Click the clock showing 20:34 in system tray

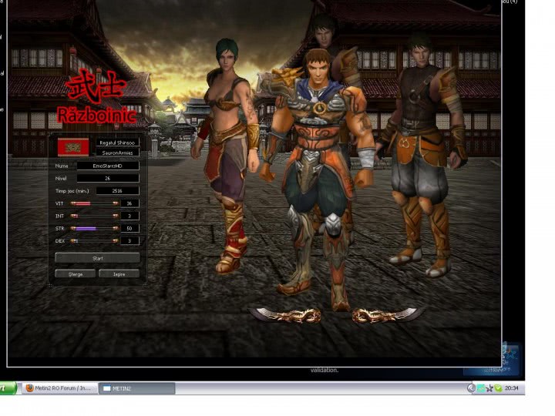pos(511,388)
